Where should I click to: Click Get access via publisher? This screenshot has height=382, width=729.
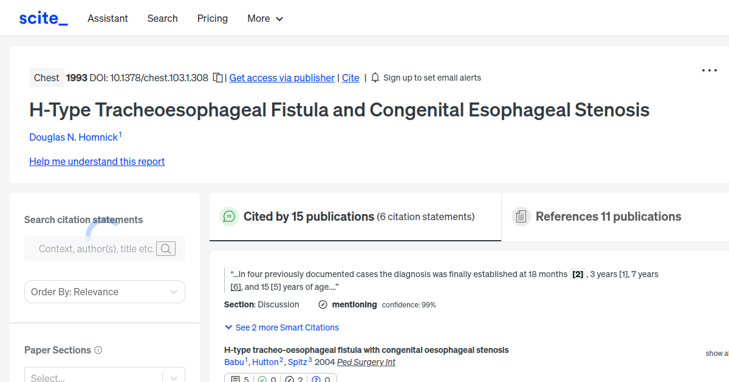click(x=281, y=78)
